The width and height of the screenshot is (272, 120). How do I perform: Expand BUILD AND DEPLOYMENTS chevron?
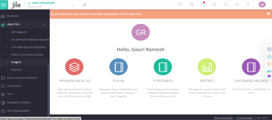(x=44, y=78)
